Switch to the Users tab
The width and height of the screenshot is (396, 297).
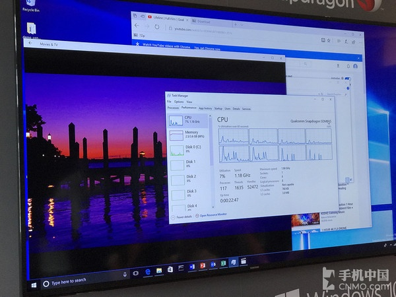click(x=228, y=109)
